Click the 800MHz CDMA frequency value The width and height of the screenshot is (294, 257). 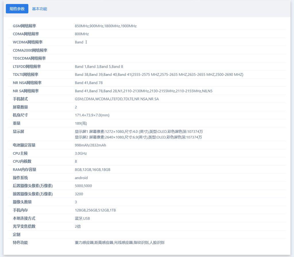[x=82, y=34]
